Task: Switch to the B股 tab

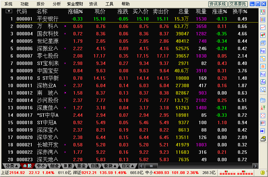Action: 68,166
